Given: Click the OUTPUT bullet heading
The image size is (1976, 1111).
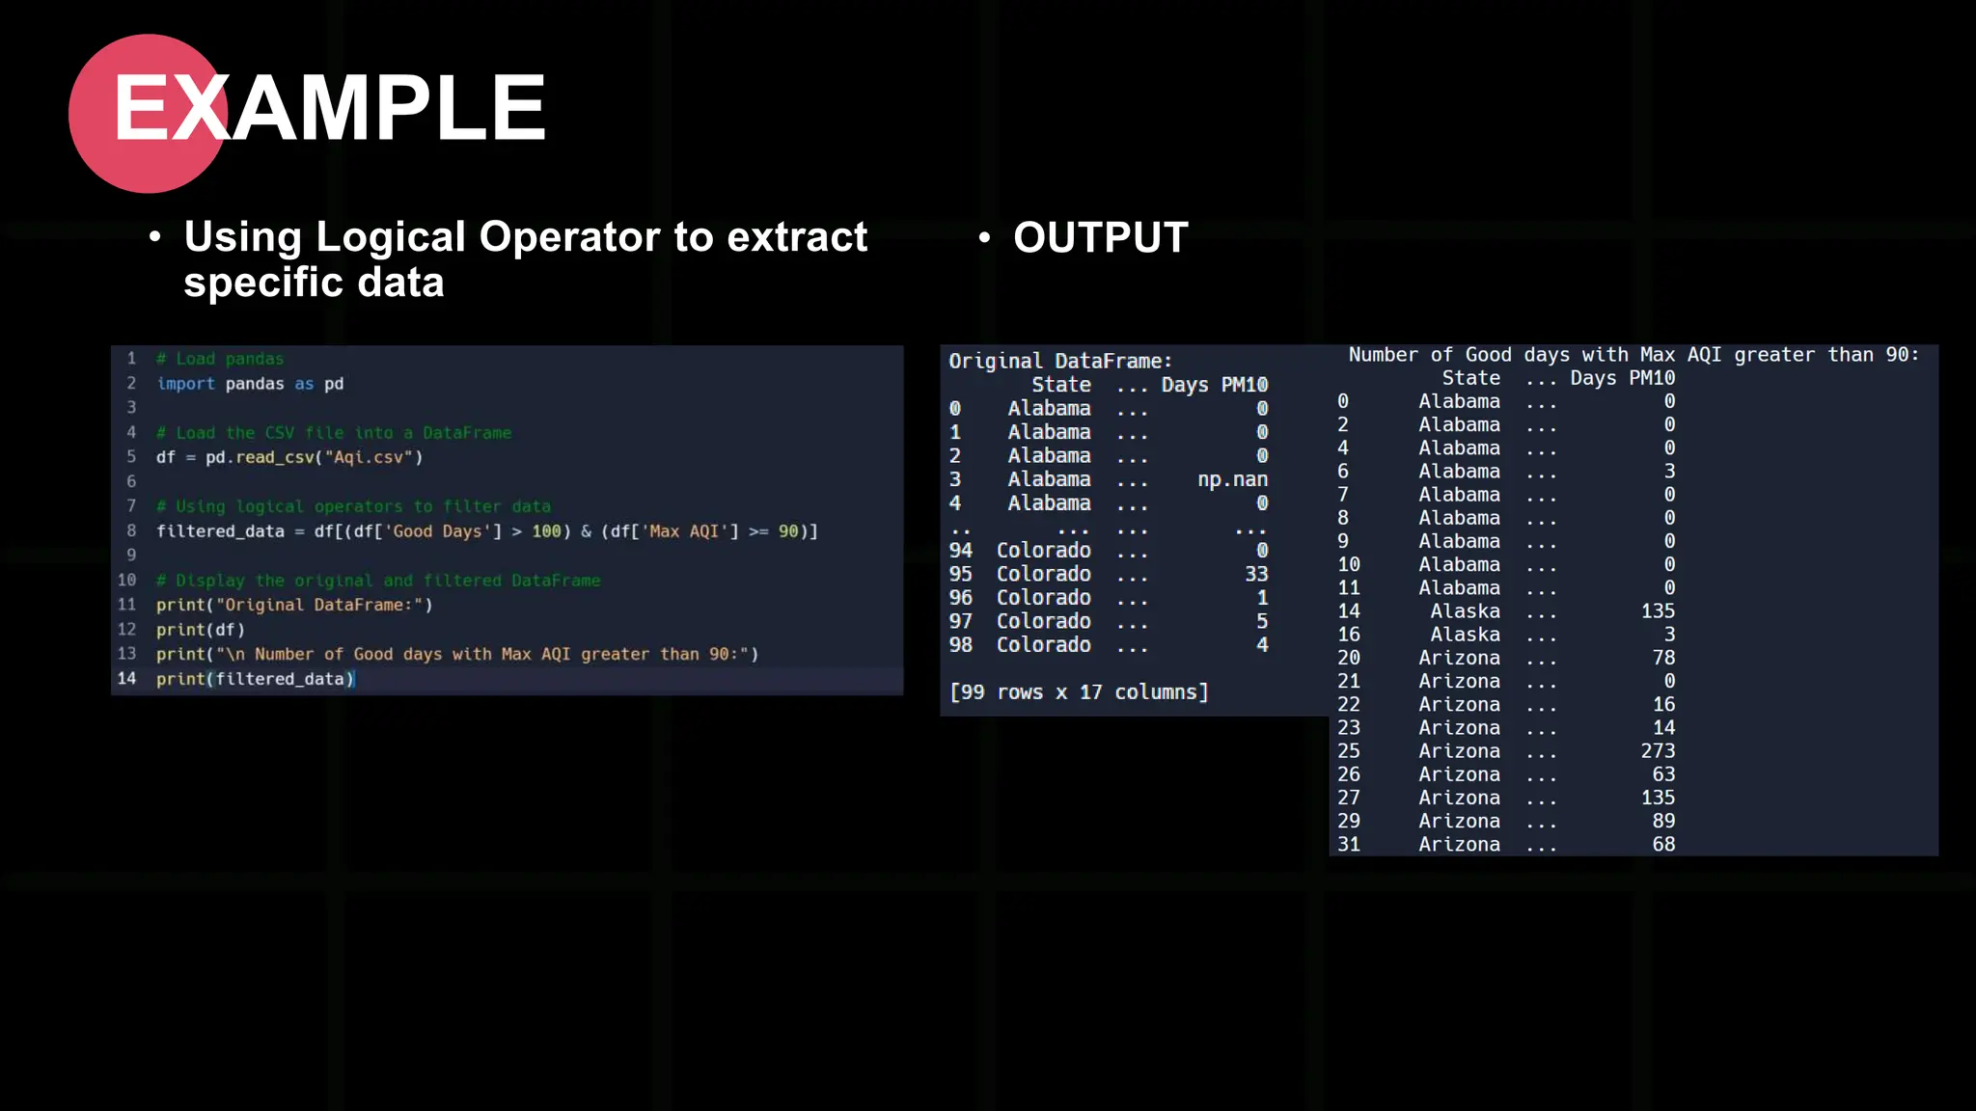Looking at the screenshot, I should [x=1100, y=237].
